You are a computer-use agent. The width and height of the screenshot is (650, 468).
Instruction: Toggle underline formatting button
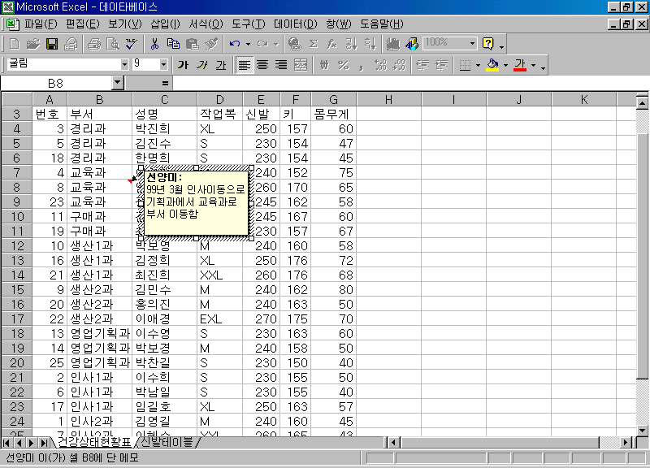[x=220, y=65]
